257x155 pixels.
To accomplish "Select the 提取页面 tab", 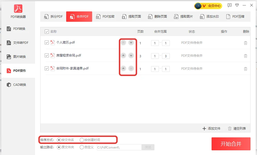I will point(131,17).
